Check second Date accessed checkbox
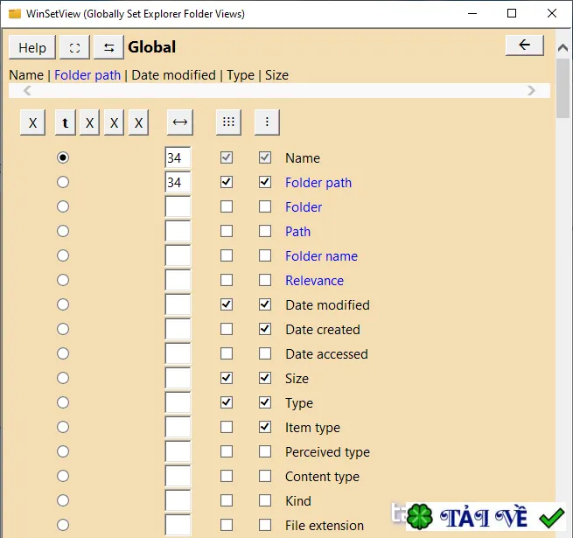The height and width of the screenshot is (538, 573). [265, 353]
